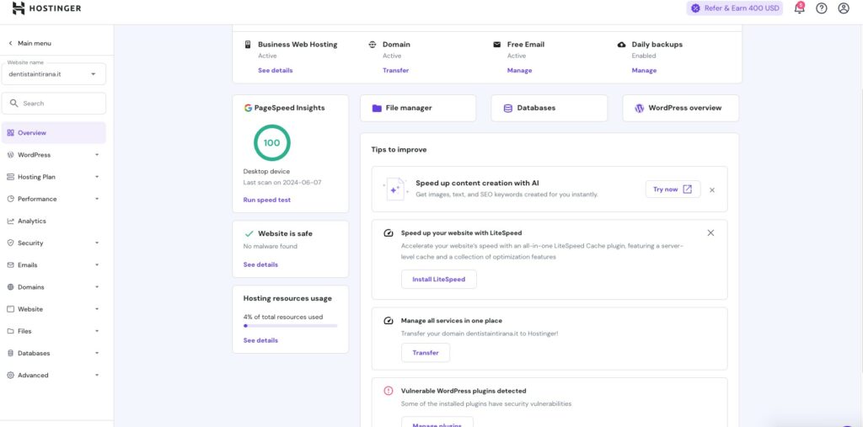Click the Domains globe icon in sidebar
863x427 pixels.
click(10, 286)
